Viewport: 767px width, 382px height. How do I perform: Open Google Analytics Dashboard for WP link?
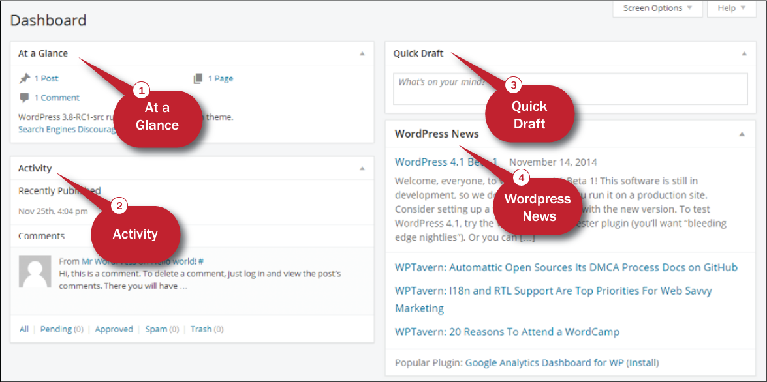(545, 363)
